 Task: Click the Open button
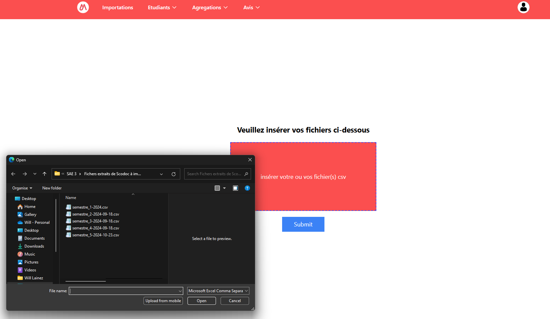[x=202, y=301]
